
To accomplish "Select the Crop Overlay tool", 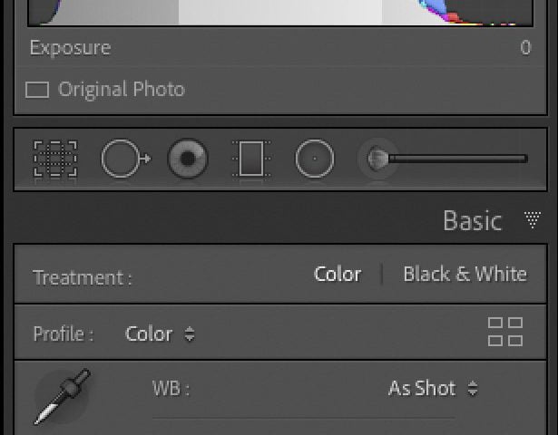I will click(x=55, y=159).
